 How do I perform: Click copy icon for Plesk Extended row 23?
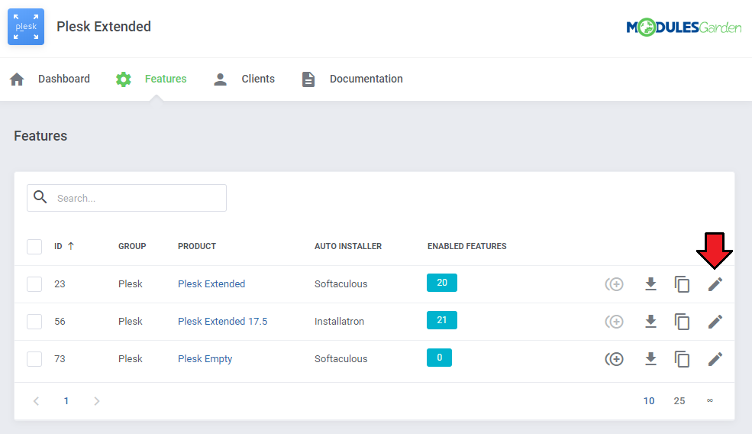click(x=682, y=284)
